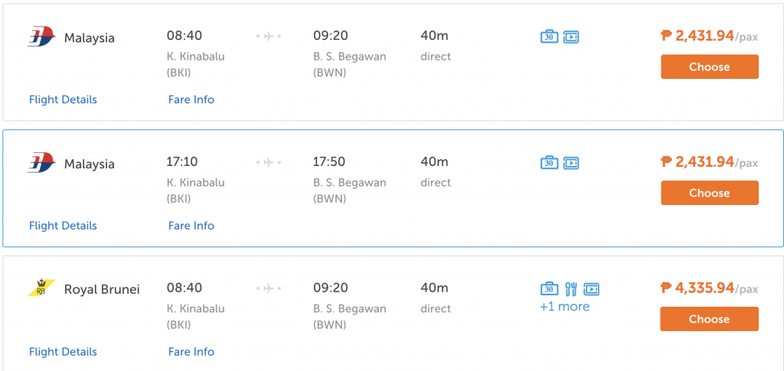Open Flight Details for 17:10 Malaysia flight
This screenshot has width=784, height=371.
click(63, 226)
